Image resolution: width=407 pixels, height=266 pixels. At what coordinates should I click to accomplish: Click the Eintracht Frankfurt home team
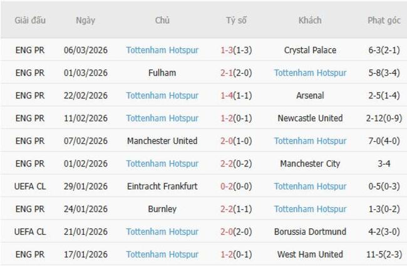[162, 186]
